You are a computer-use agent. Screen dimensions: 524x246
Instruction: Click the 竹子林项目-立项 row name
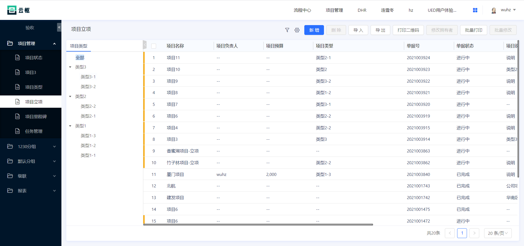(x=183, y=163)
